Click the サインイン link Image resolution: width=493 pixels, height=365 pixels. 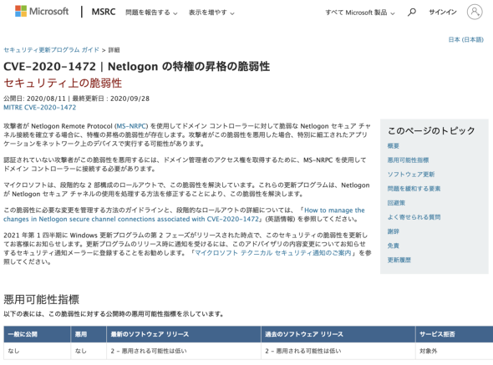(443, 13)
